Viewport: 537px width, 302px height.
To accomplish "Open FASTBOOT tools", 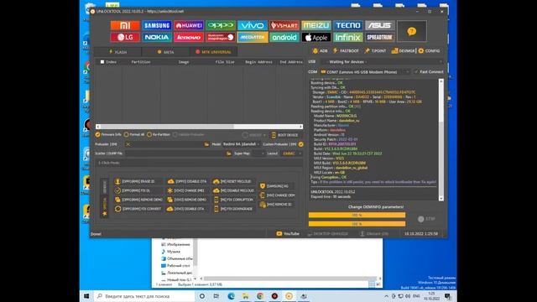I will click(346, 50).
